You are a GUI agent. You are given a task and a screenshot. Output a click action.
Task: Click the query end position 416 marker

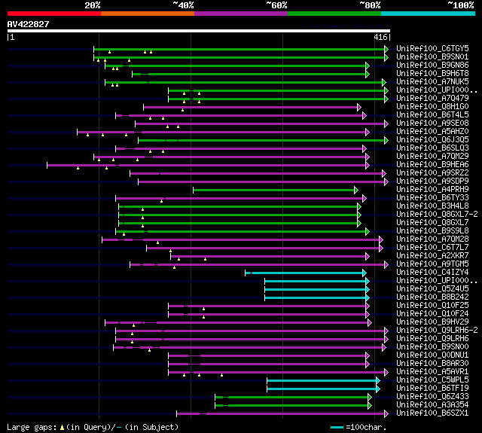pos(382,37)
